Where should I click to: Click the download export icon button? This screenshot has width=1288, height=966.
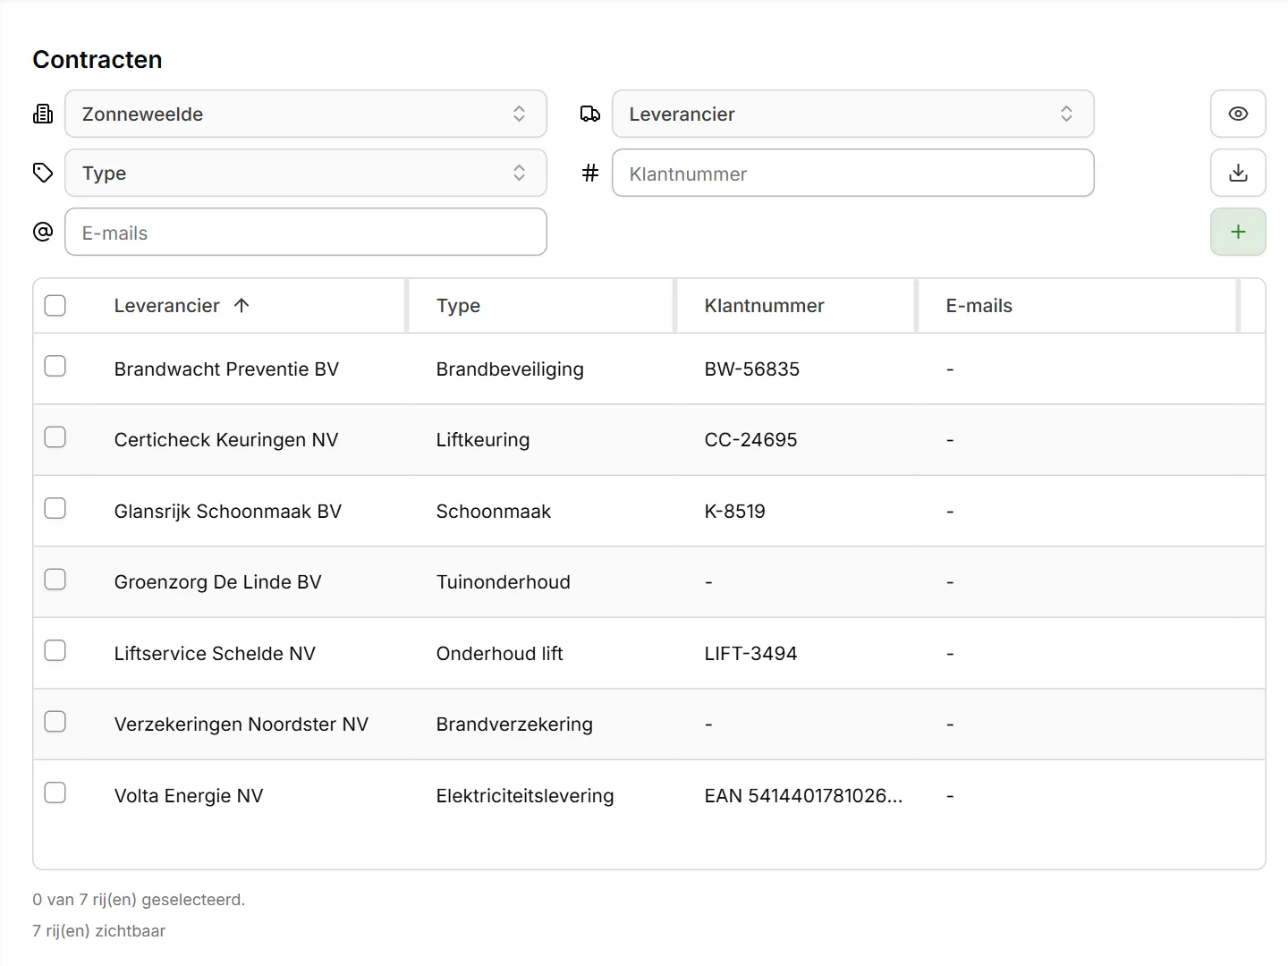click(1238, 173)
